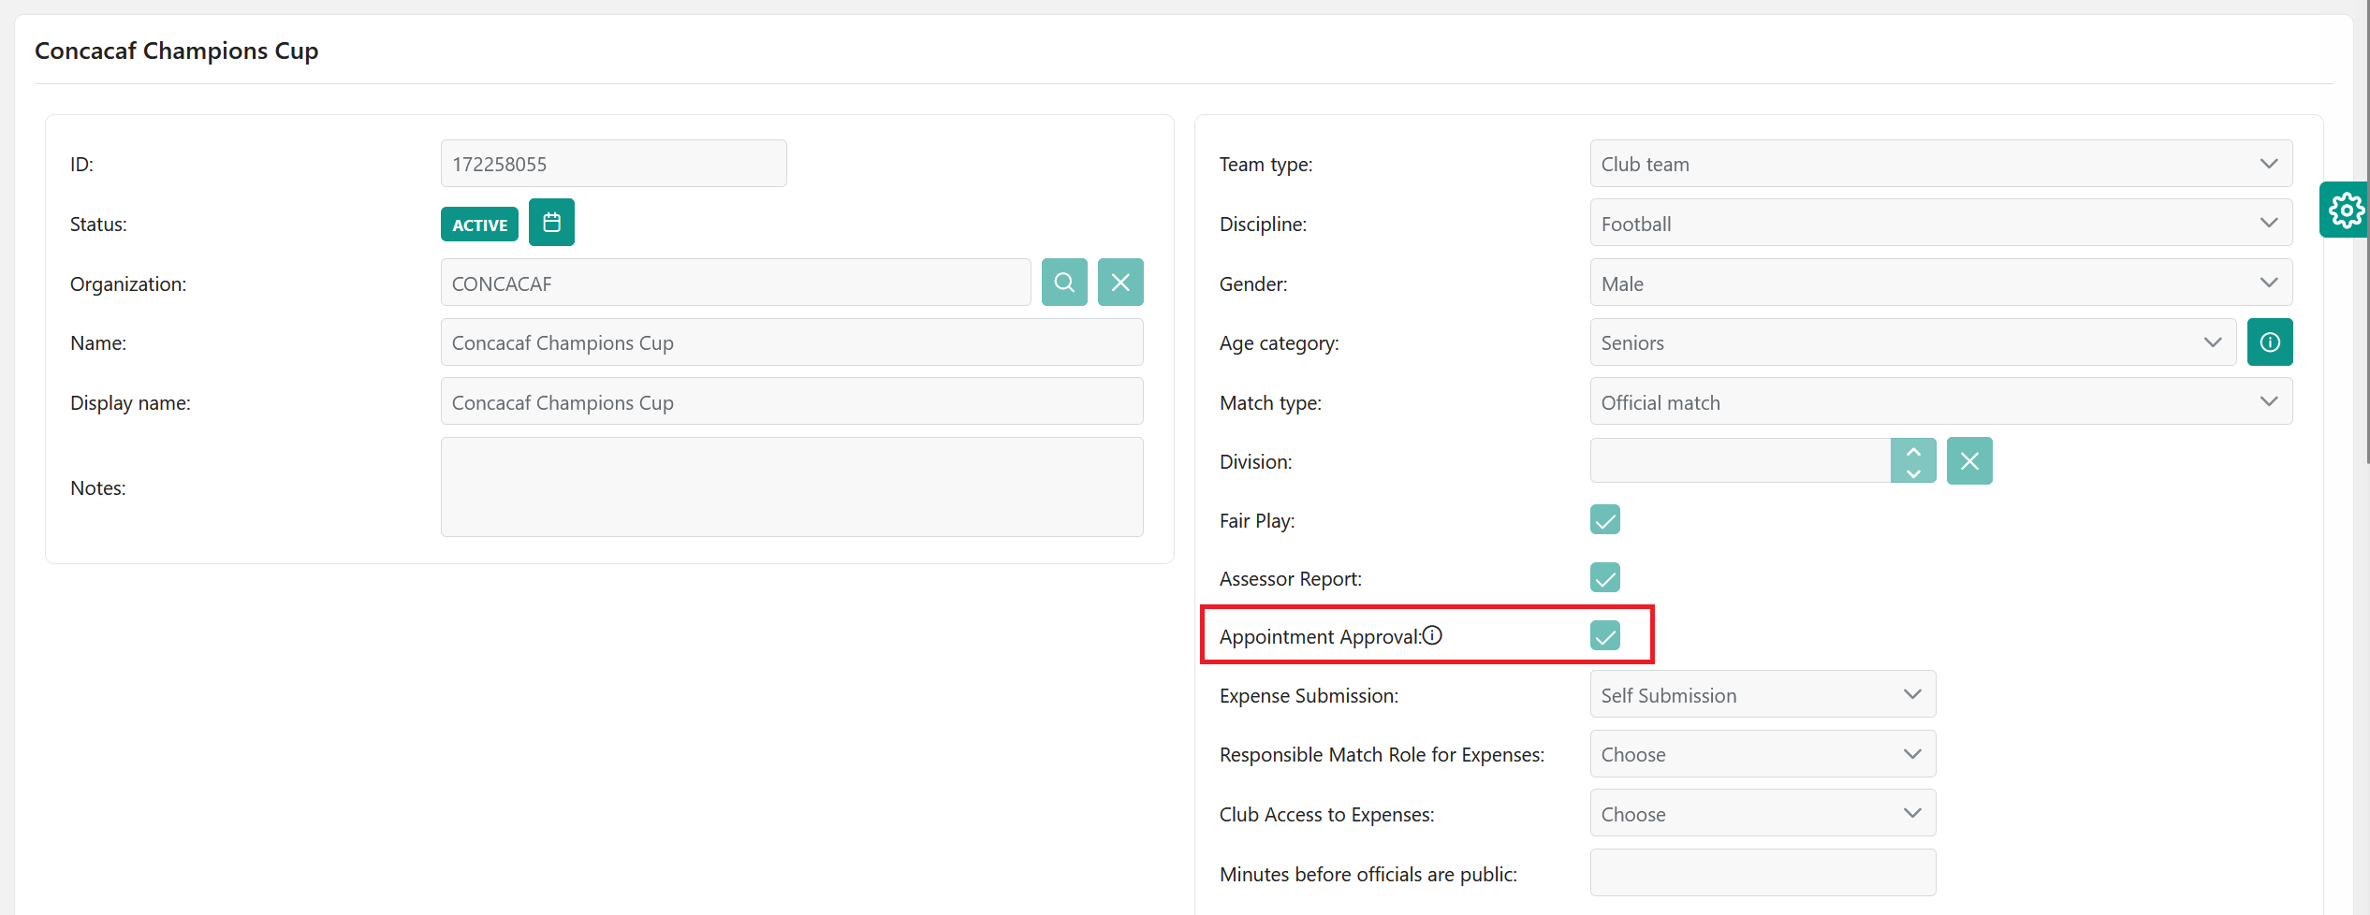Open Responsible Match Role for Expenses dropdown

point(1762,754)
